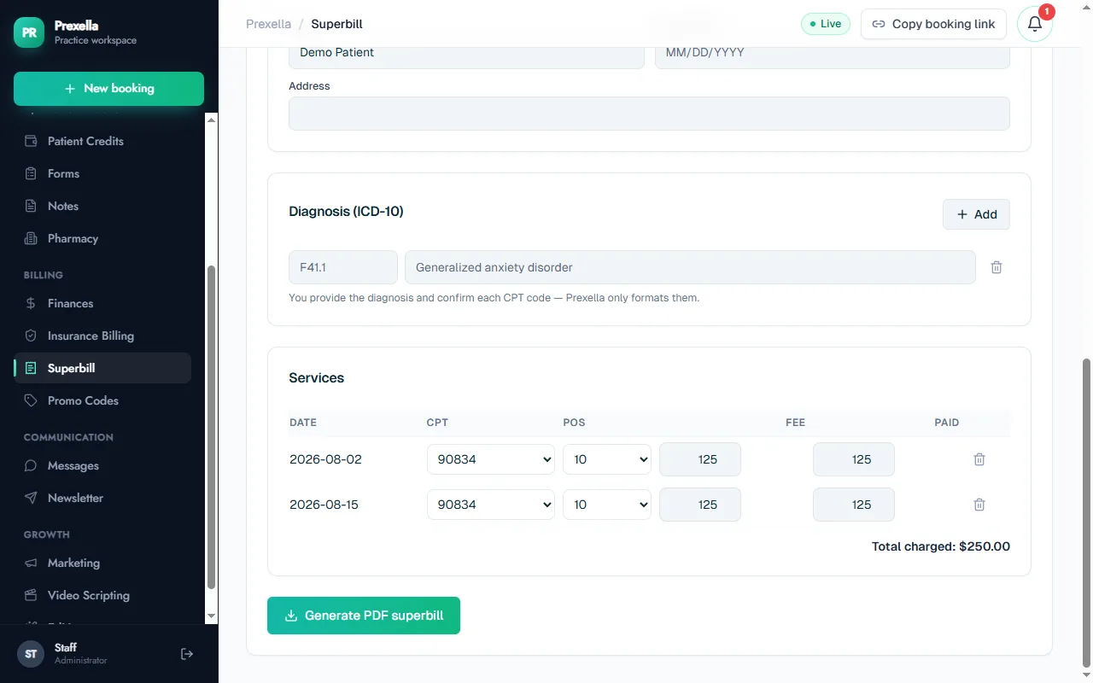
Task: Add a new ICD-10 diagnosis
Action: click(976, 214)
